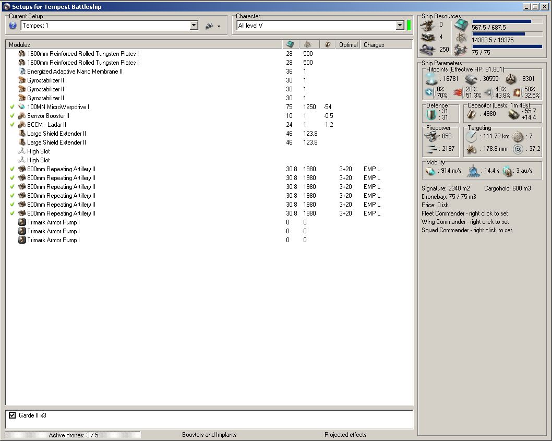Click the capacitor capacity icon showing 4980
Viewport: 552px width, 441px height.
coord(472,114)
